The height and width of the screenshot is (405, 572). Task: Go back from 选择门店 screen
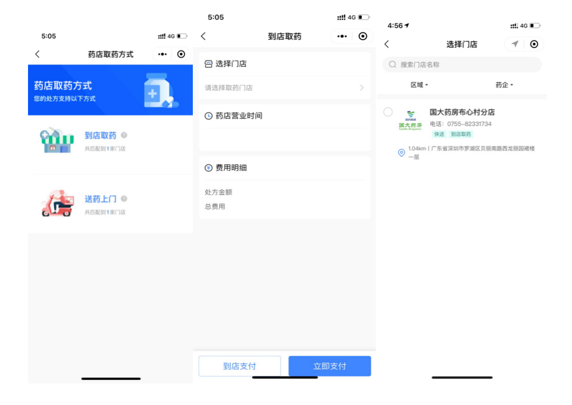point(387,44)
